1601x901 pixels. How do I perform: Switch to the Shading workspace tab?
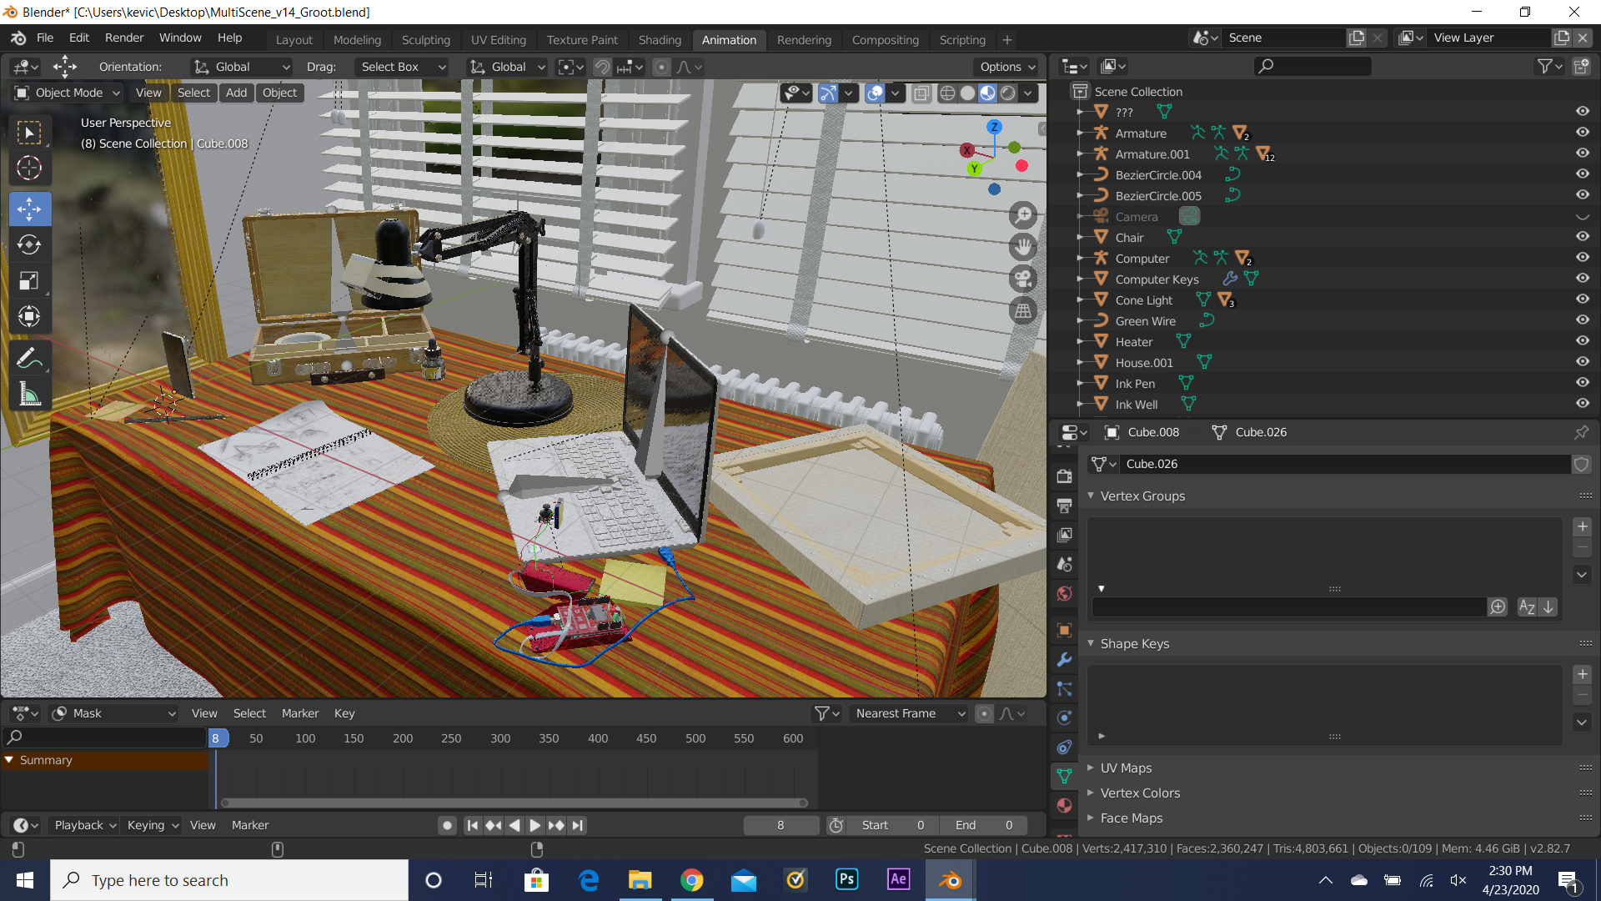660,40
